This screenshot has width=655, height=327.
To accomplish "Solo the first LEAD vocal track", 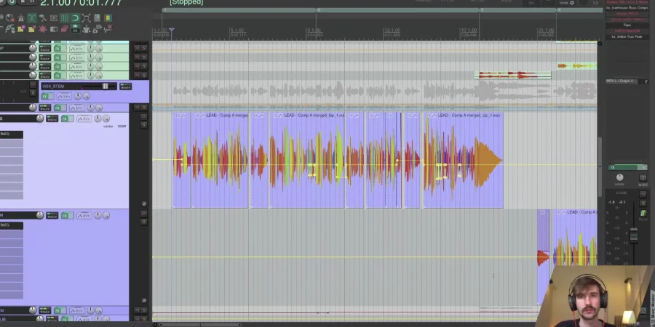I will coord(143,125).
